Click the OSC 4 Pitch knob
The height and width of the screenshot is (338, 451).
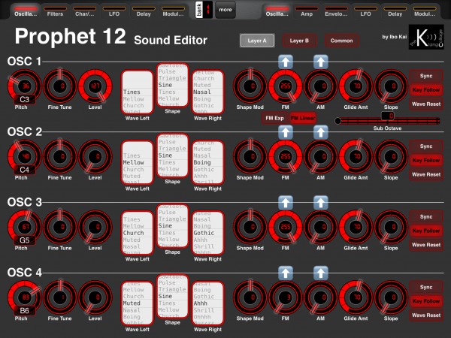(25, 297)
